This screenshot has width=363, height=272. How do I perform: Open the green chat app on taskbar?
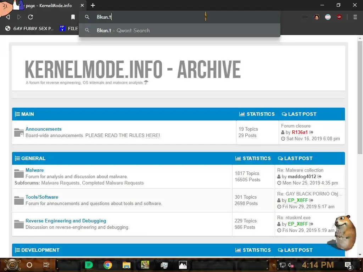pos(89,265)
